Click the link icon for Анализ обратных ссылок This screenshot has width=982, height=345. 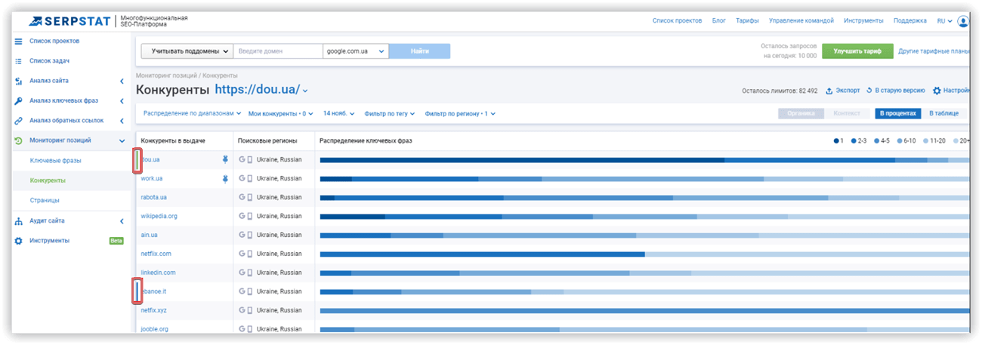click(19, 121)
